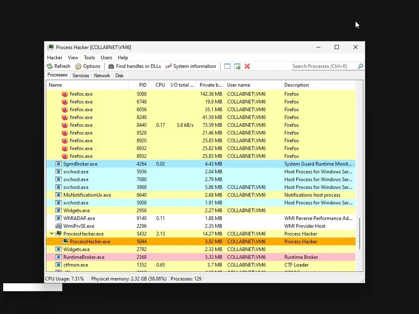
Task: Open the Options gear button
Action: [88, 66]
